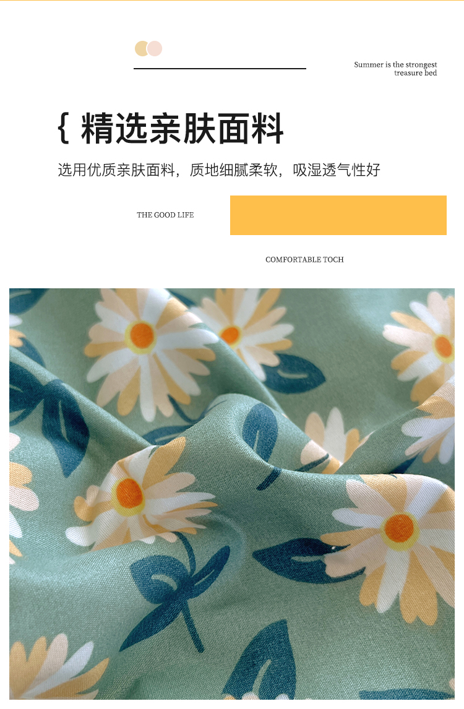
Task: Click the opening curly brace symbol
Action: (x=64, y=129)
